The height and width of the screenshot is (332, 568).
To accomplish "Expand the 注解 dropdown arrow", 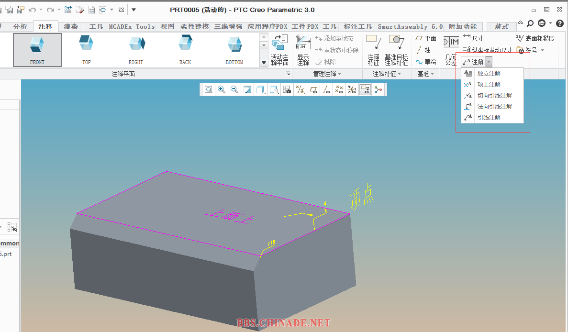I will point(489,62).
